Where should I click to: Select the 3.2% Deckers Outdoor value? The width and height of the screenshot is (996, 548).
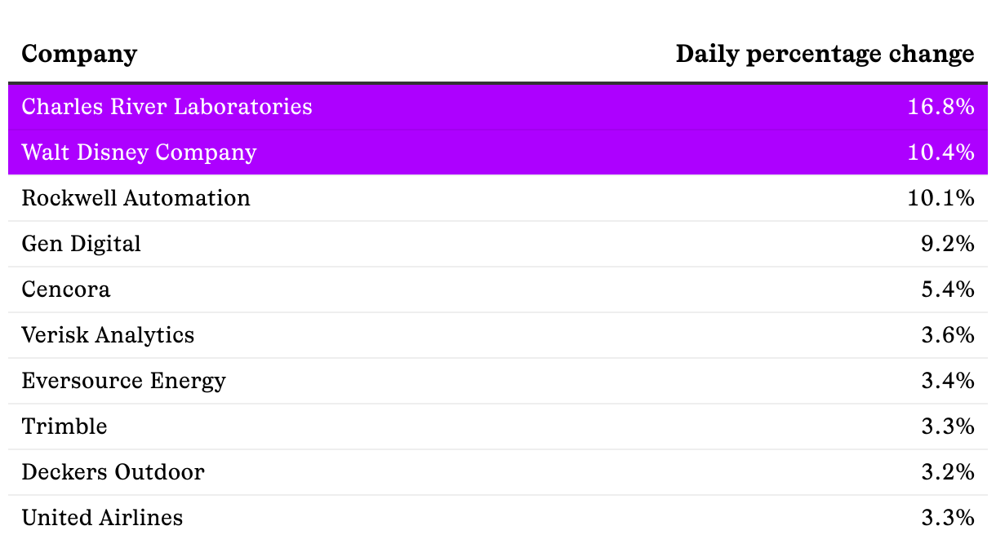pos(946,472)
